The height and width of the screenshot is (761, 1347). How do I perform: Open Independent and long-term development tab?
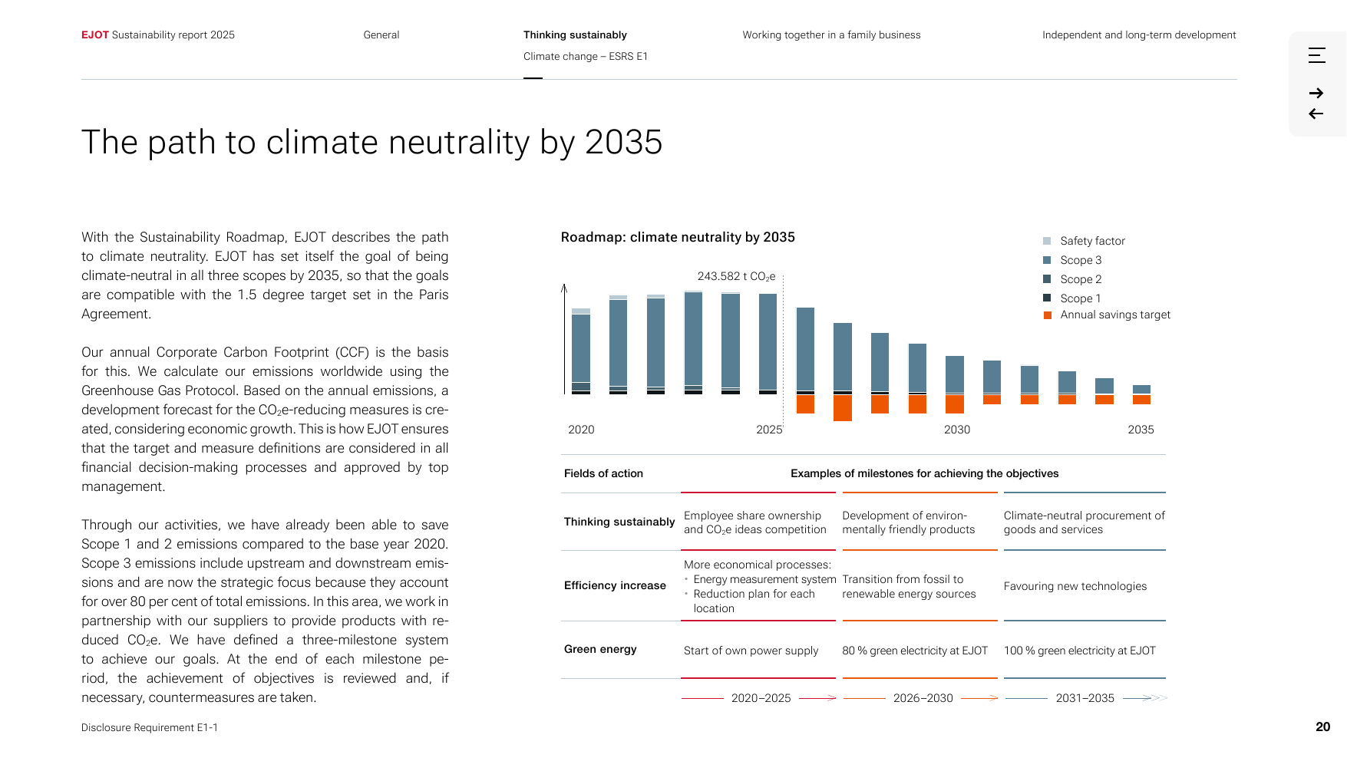pyautogui.click(x=1139, y=35)
